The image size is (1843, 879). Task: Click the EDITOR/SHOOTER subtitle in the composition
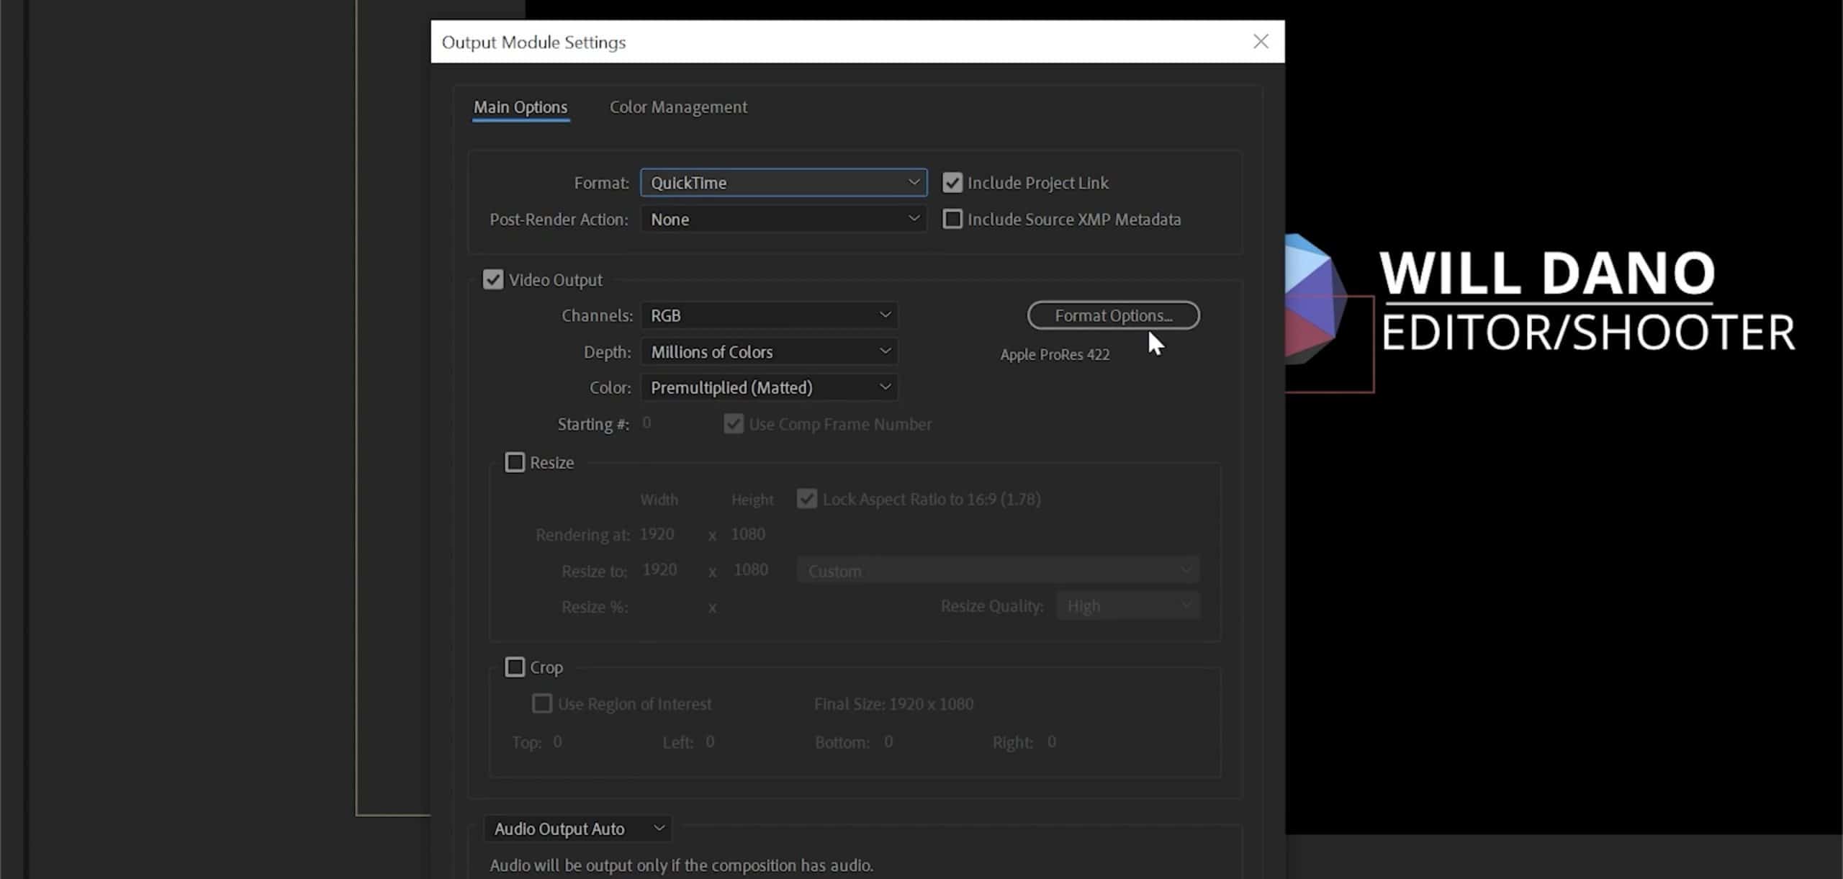[1587, 333]
